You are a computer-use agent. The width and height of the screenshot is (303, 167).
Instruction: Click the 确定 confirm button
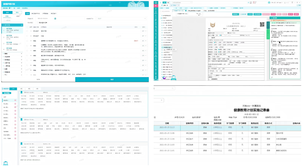112,80
